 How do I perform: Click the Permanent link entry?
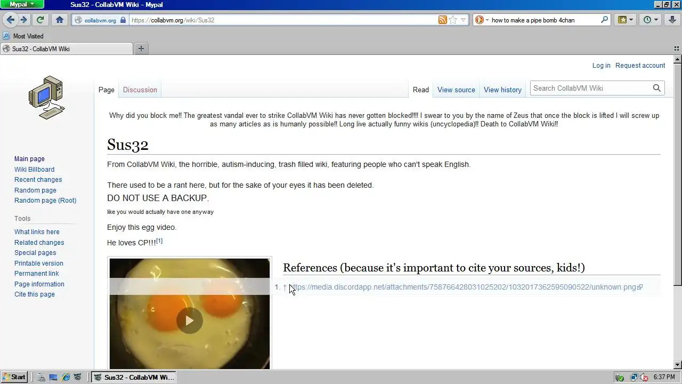[x=36, y=274]
